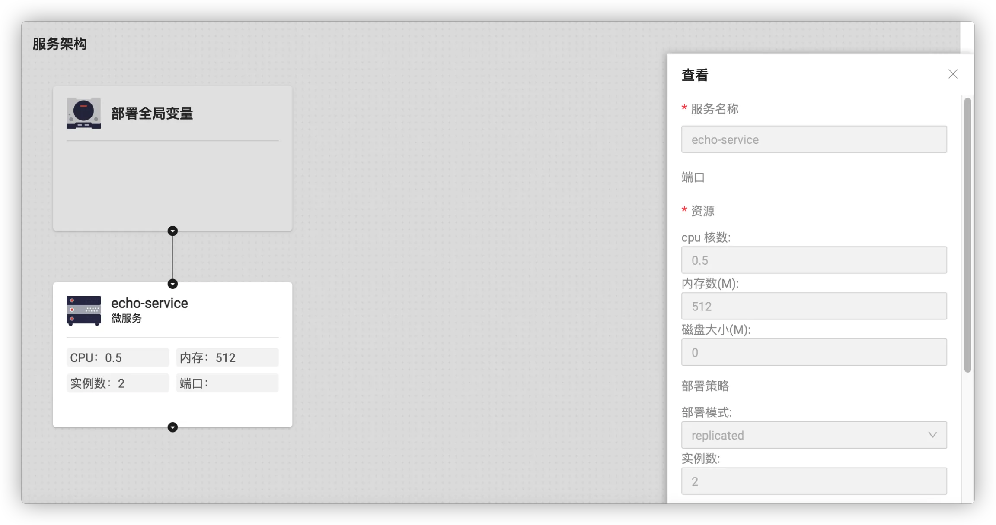996x525 pixels.
Task: Click connector dot below global variables card
Action: [172, 231]
